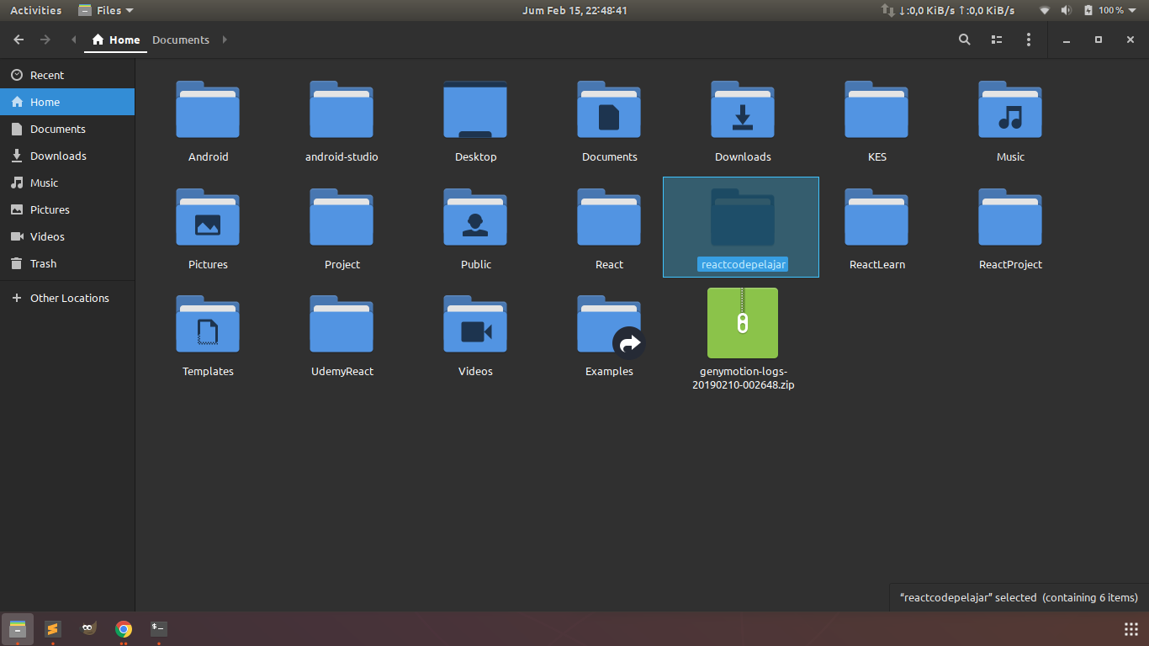Click the volume speaker icon
This screenshot has height=646, width=1149.
click(x=1067, y=10)
